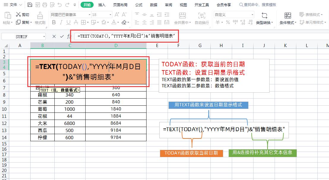Viewport: 329px width, 180px height.
Task: Toggle Italic formatting
Action: coord(61,22)
